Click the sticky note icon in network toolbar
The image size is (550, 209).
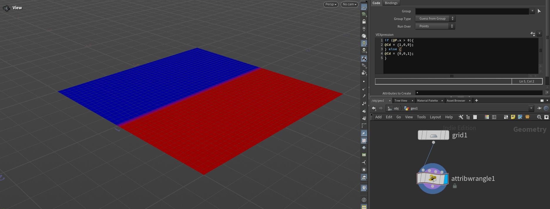pos(513,117)
